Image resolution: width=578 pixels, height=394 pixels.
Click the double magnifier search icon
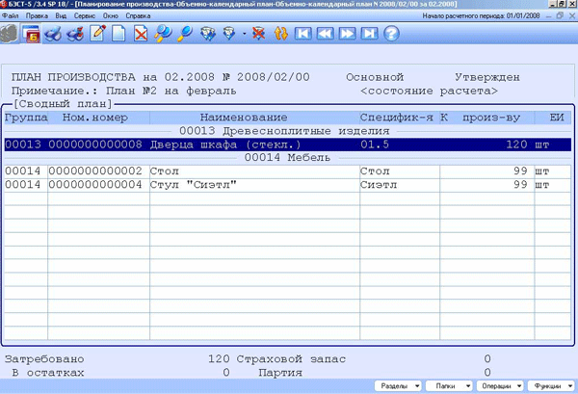click(x=163, y=34)
